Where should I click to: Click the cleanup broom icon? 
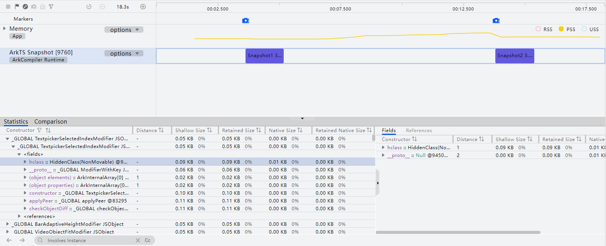pyautogui.click(x=42, y=7)
